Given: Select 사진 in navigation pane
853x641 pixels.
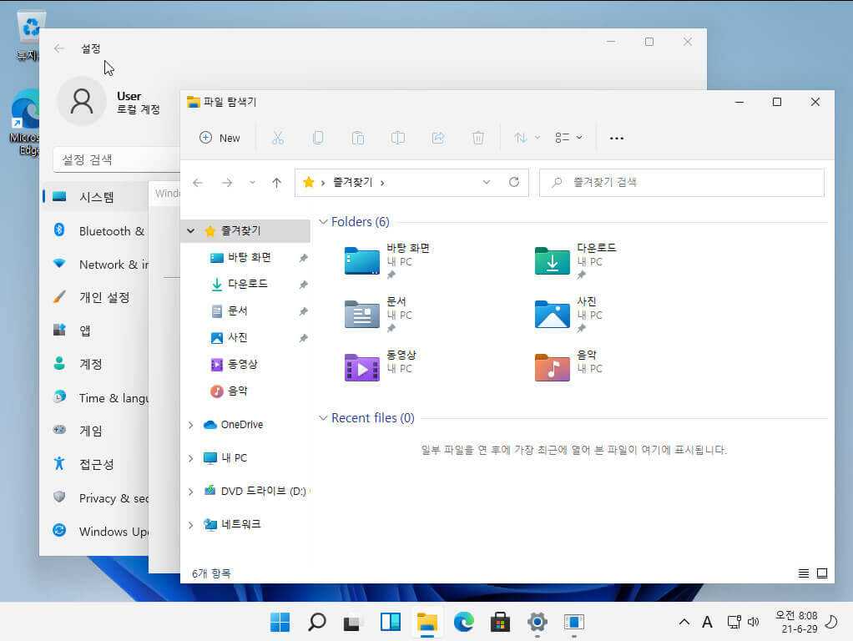Looking at the screenshot, I should 237,337.
